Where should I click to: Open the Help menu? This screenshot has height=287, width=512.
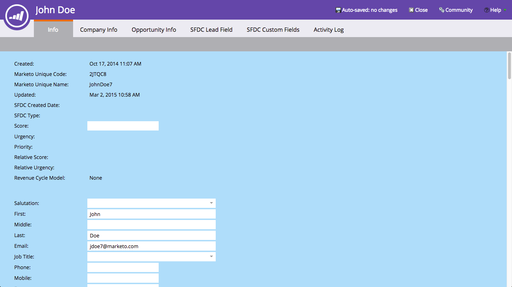tap(496, 10)
